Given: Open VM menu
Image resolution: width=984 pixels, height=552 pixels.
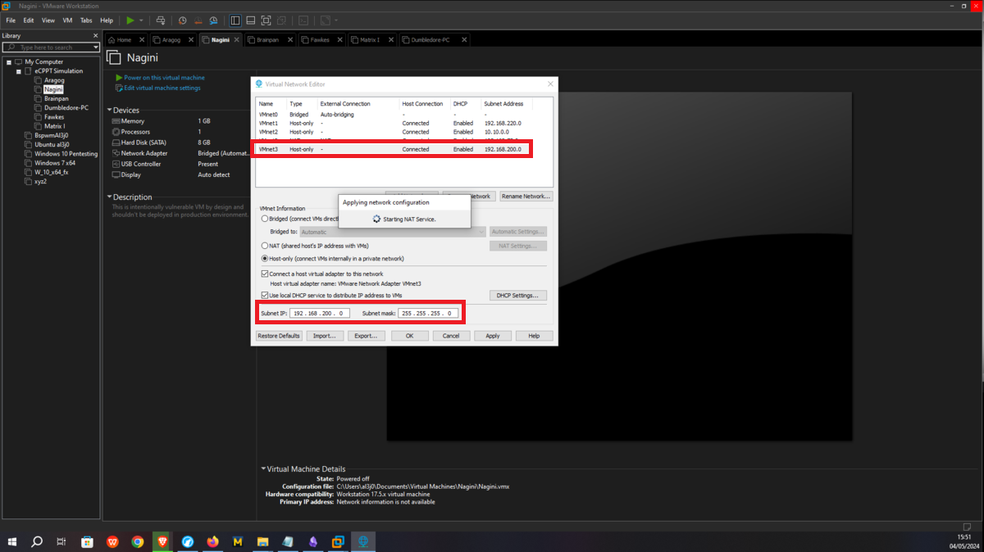Looking at the screenshot, I should (67, 20).
